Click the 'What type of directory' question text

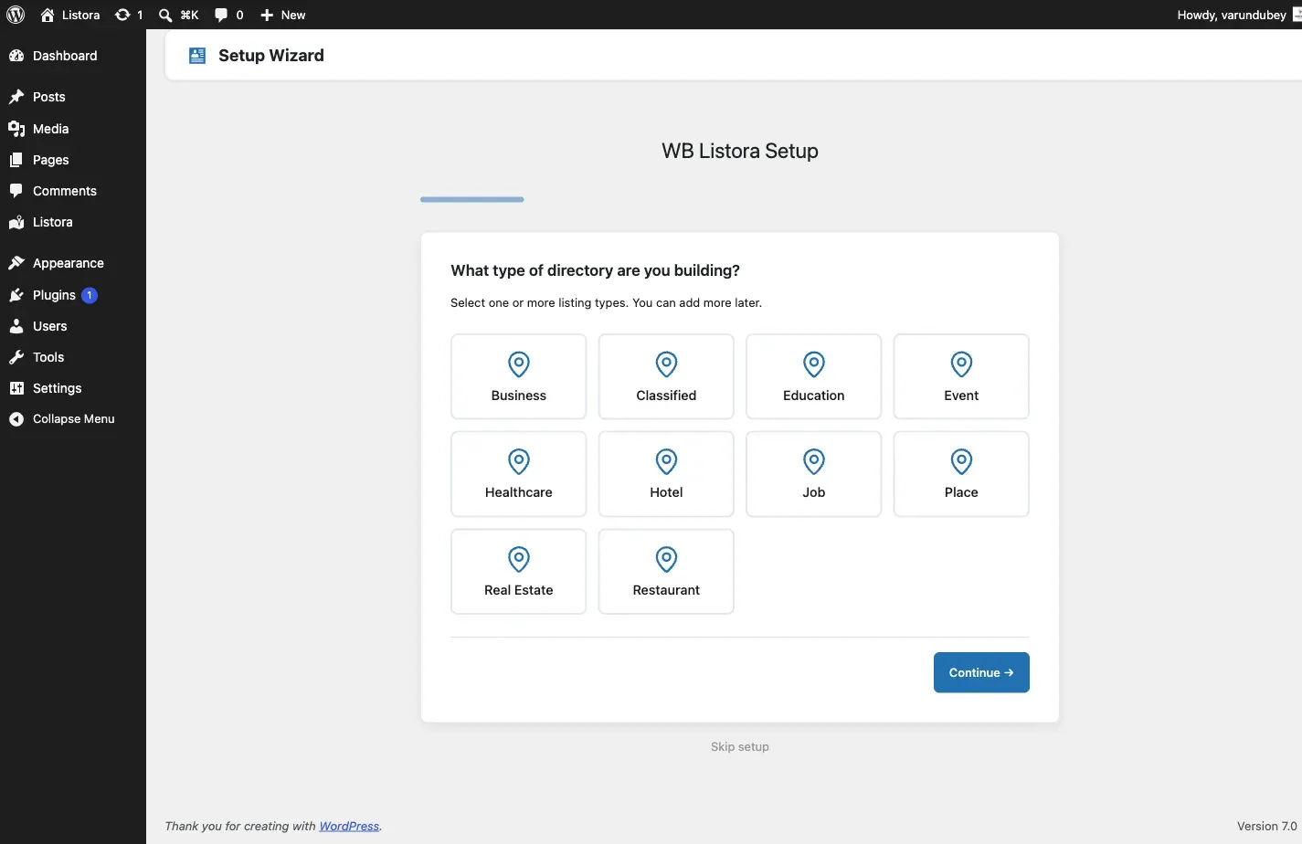pos(596,270)
